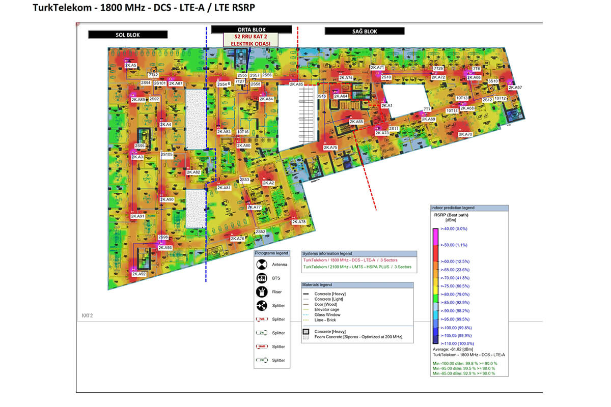Click the Concrete [Heavy] square material swatch

pyautogui.click(x=305, y=332)
